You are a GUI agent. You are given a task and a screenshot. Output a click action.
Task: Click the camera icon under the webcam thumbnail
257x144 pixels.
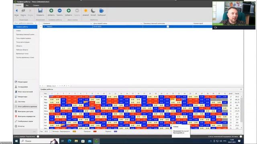pos(216,28)
